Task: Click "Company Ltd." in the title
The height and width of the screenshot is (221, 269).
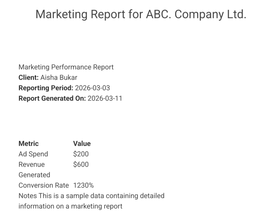Action: [210, 14]
